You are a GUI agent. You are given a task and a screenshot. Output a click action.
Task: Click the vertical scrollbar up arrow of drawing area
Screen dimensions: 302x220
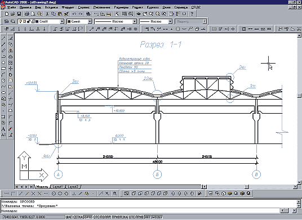coord(299,35)
